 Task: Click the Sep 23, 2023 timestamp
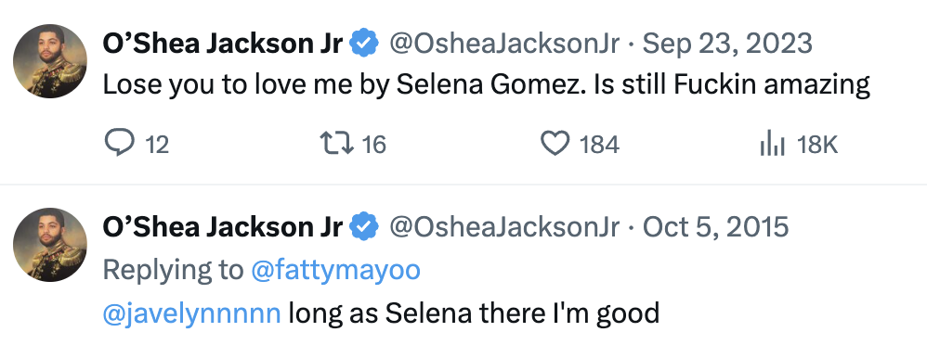click(x=727, y=44)
